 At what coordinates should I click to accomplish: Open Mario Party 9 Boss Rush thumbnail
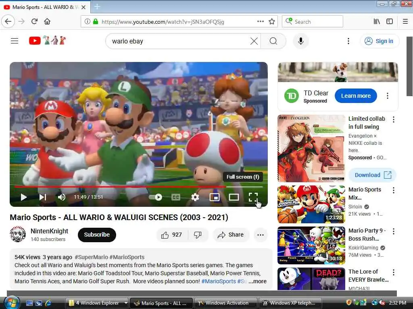click(311, 245)
